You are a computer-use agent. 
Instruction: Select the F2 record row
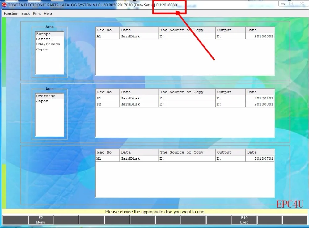185,104
